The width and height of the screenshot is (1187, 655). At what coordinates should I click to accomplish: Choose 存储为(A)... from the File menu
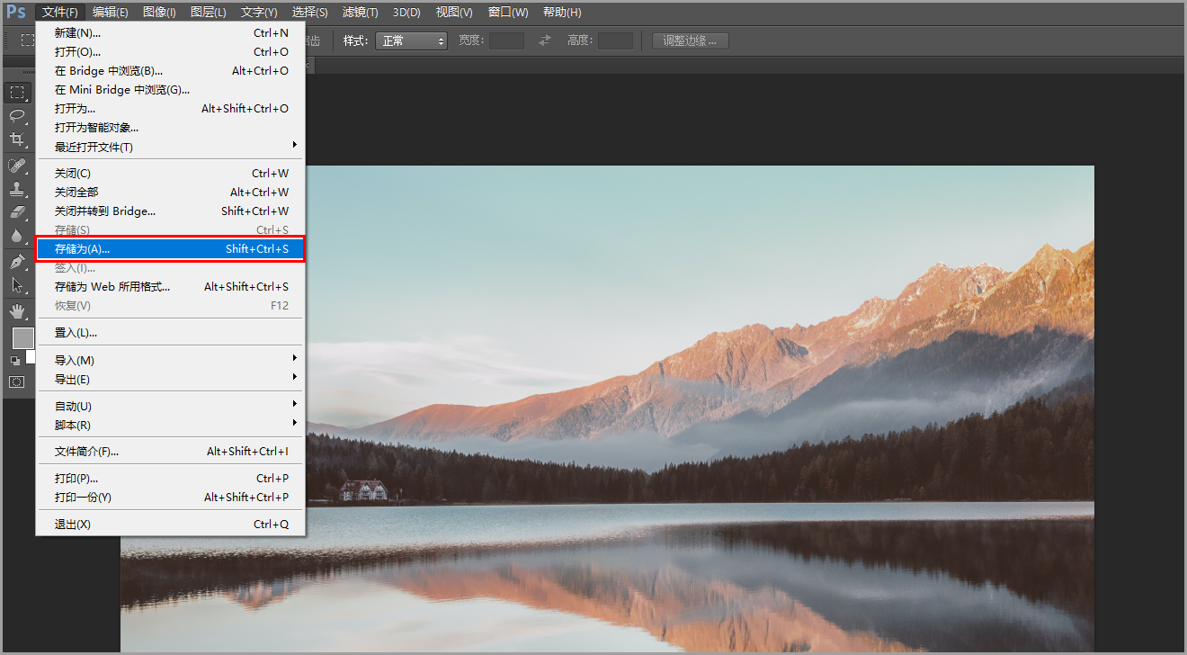coord(171,249)
